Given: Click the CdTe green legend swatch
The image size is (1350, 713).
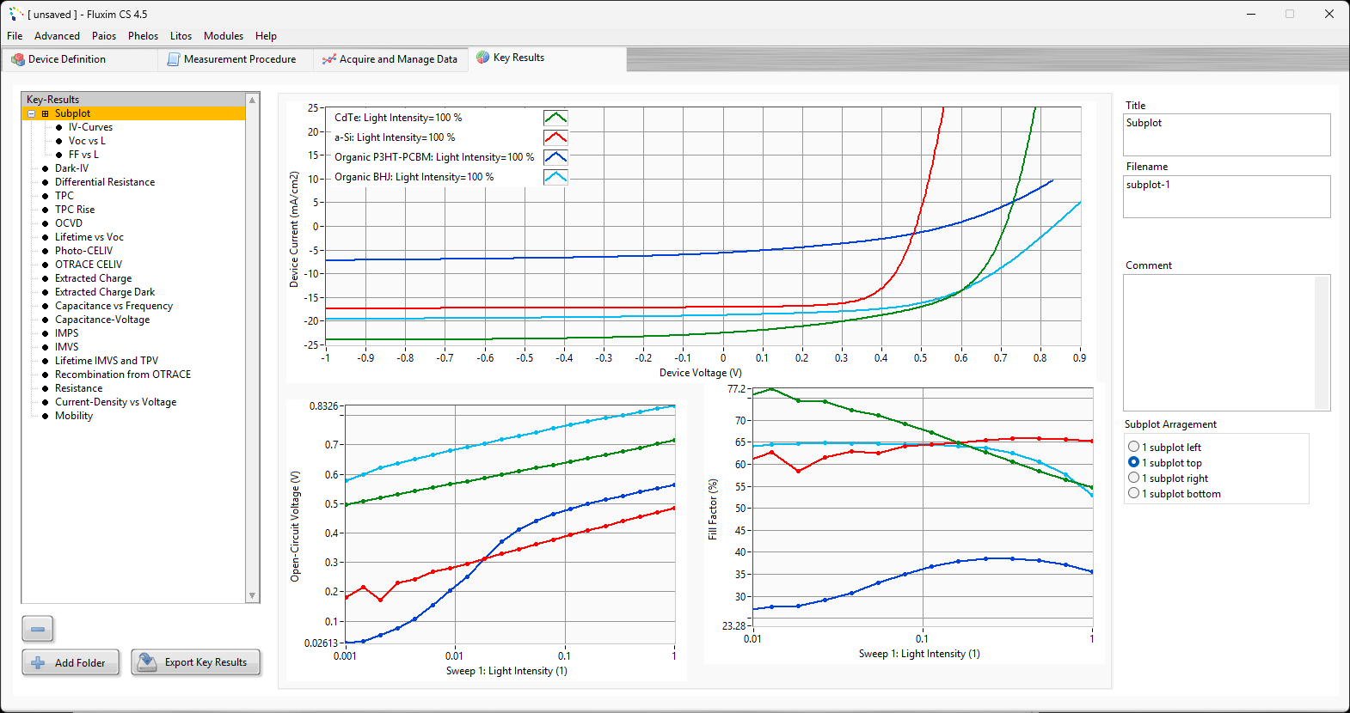Looking at the screenshot, I should coord(555,118).
